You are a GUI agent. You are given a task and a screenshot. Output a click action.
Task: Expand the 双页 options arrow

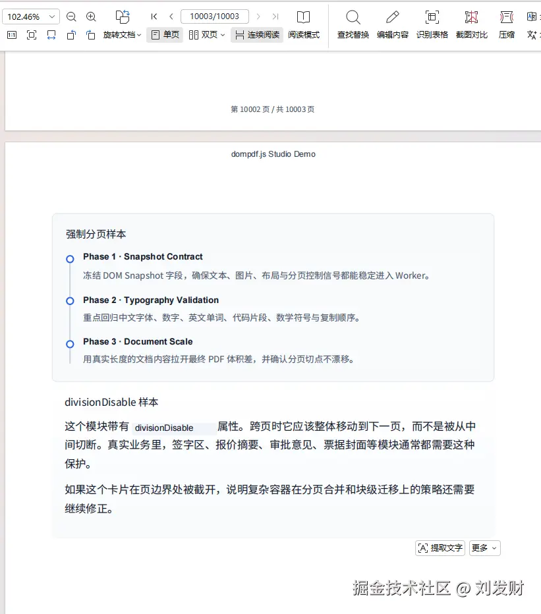click(x=223, y=35)
